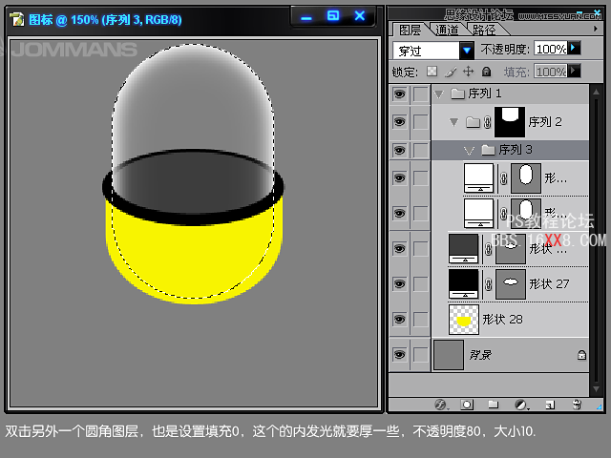Toggle visibility of 形状 28 layer
This screenshot has height=458, width=611.
(x=399, y=320)
